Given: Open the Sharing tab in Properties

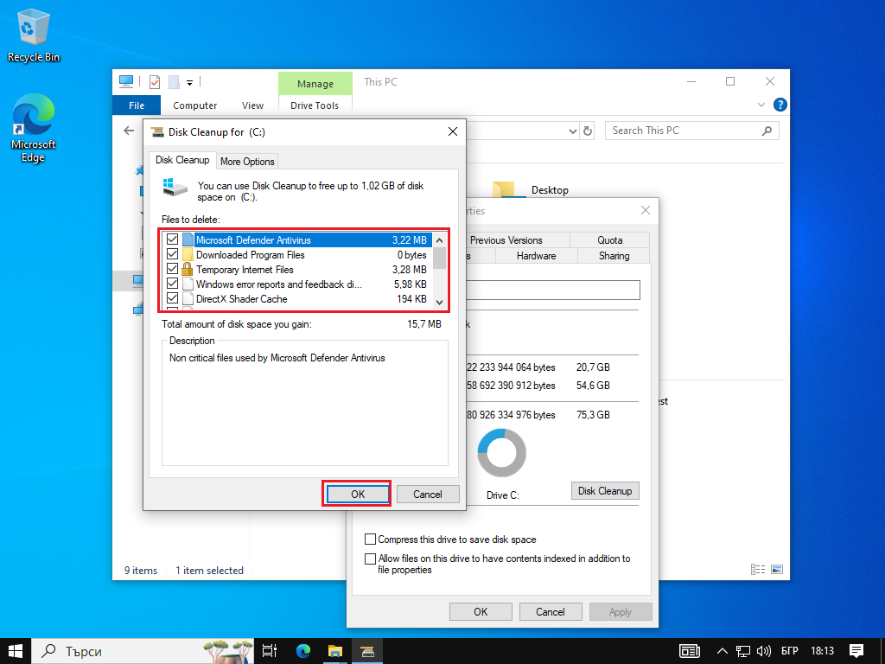Looking at the screenshot, I should tap(614, 256).
